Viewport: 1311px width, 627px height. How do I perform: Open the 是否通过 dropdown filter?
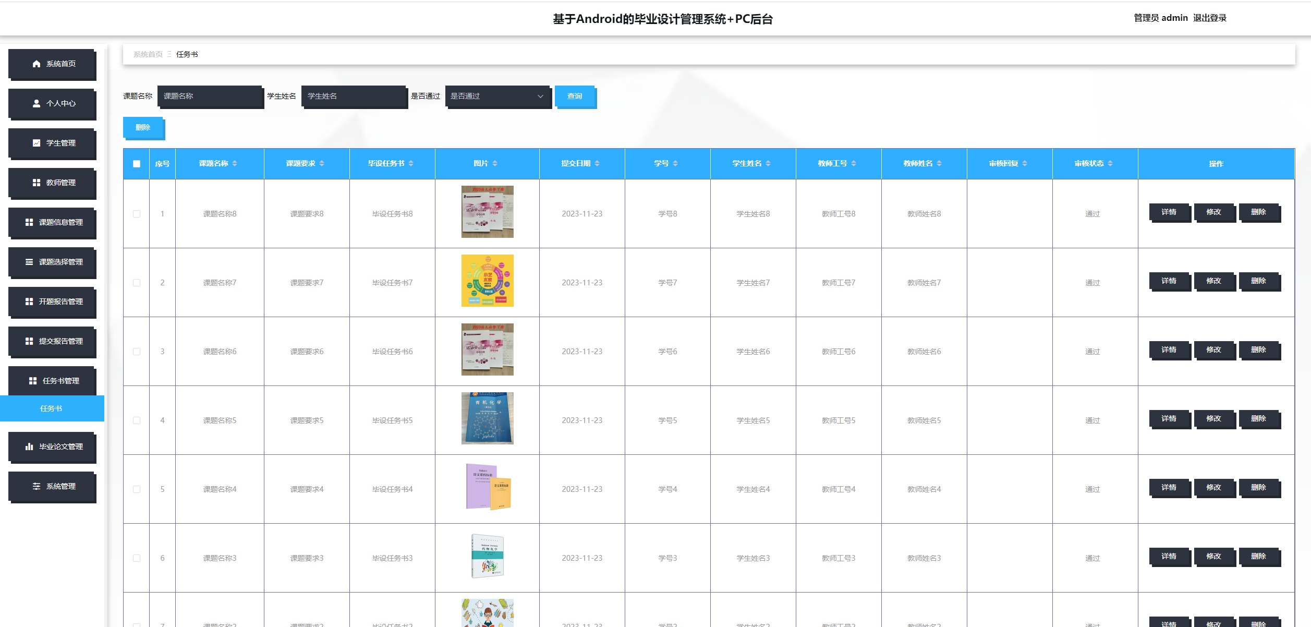coord(497,97)
